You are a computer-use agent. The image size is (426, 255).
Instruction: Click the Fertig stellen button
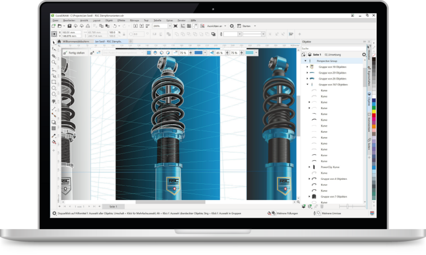(x=75, y=53)
